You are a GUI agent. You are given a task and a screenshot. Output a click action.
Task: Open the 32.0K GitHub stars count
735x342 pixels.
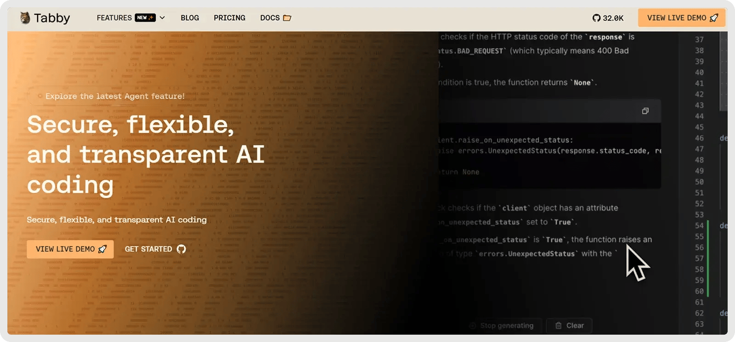pos(613,18)
